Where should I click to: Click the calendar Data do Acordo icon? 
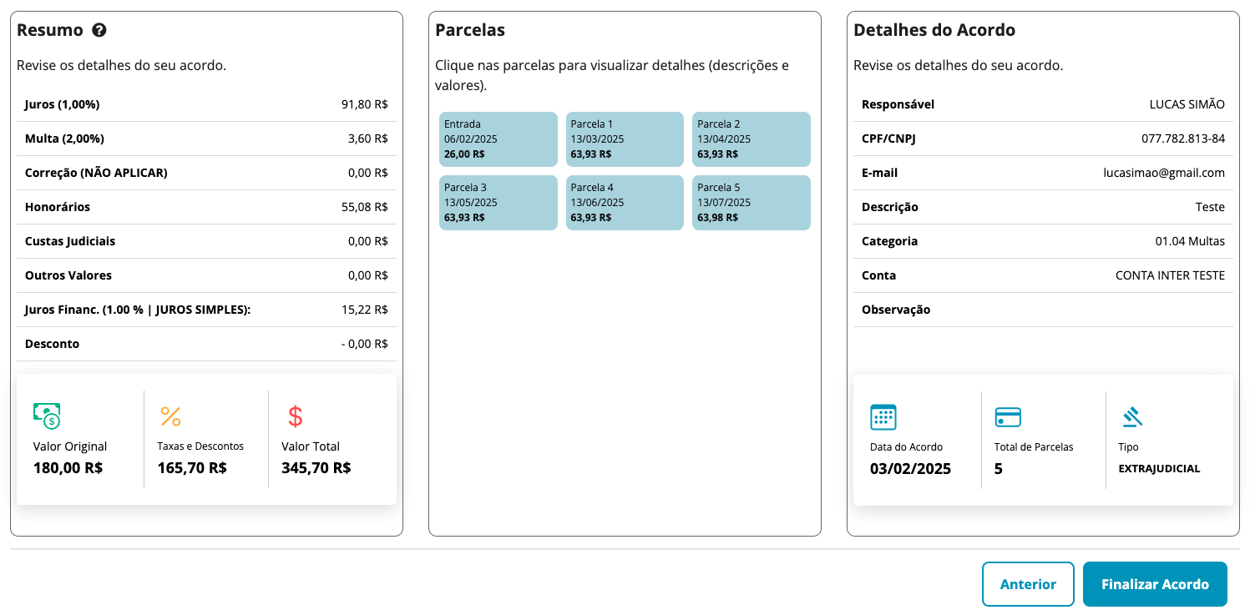[883, 416]
